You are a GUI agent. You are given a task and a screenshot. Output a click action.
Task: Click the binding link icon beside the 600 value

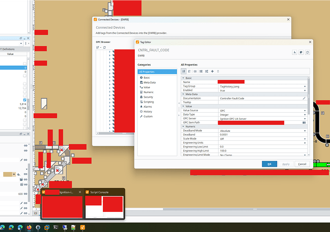[25, 194]
